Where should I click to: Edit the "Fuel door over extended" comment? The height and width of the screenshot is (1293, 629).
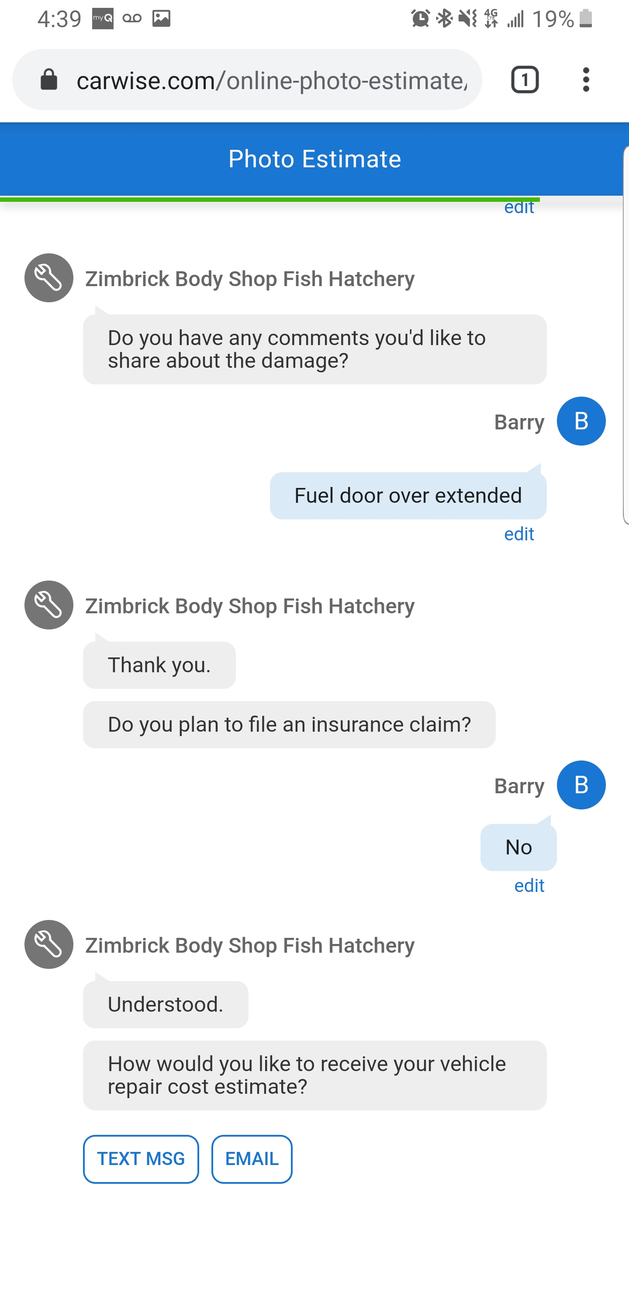518,534
